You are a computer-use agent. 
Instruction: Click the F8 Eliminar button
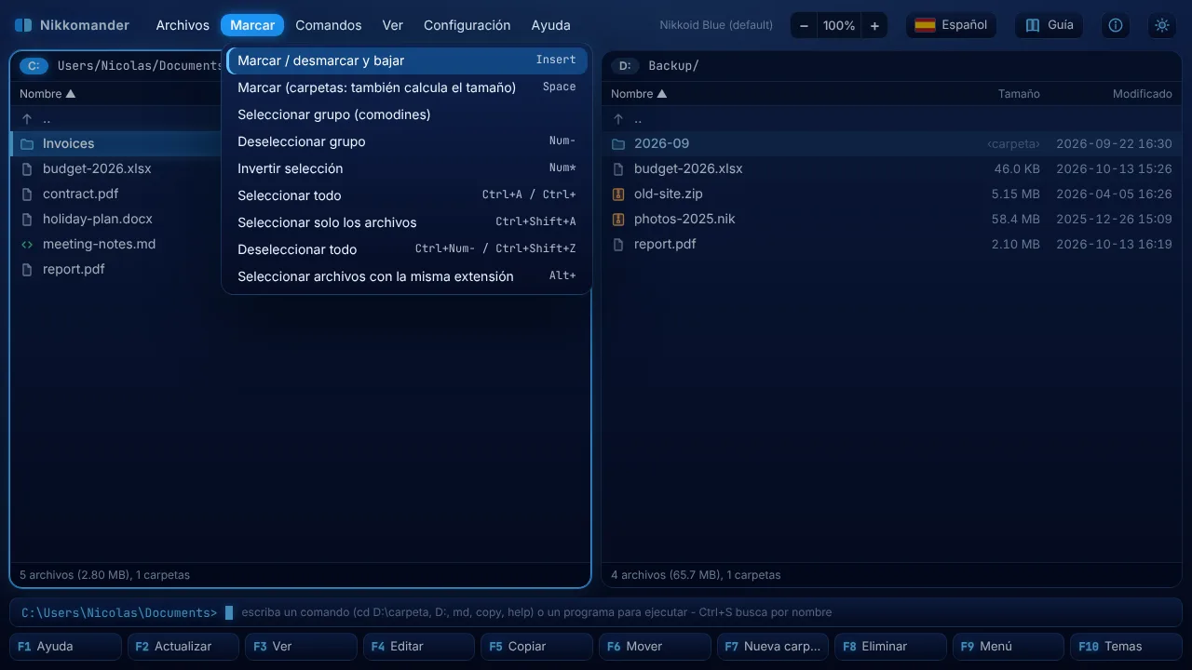tap(890, 647)
